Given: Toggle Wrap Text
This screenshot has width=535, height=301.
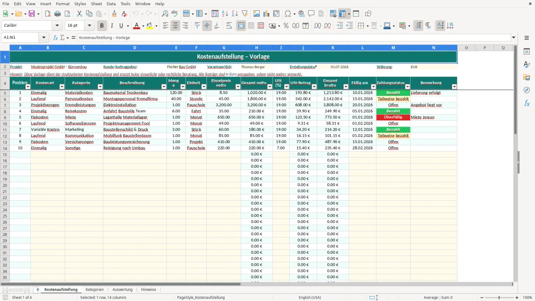Looking at the screenshot, I should pyautogui.click(x=229, y=26).
